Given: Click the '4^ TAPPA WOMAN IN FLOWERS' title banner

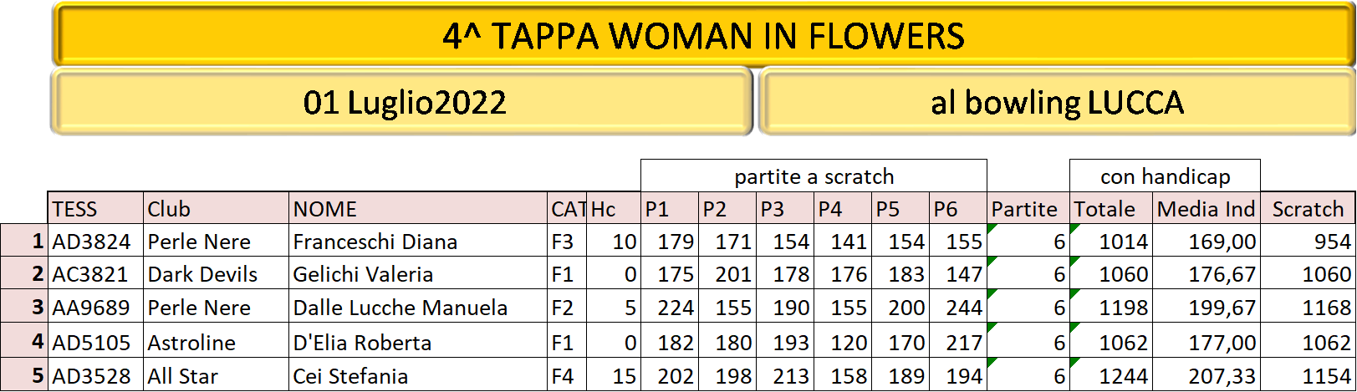Looking at the screenshot, I should pos(704,35).
